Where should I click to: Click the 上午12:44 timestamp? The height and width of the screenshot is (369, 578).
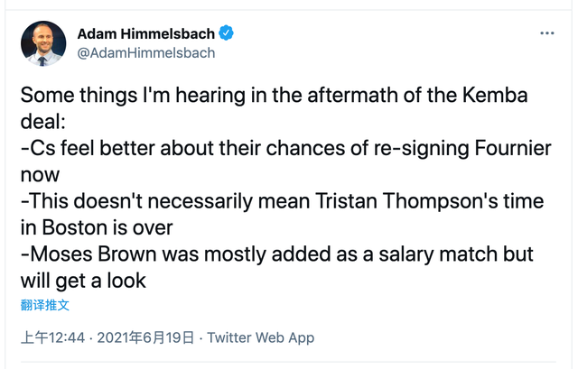pos(53,338)
